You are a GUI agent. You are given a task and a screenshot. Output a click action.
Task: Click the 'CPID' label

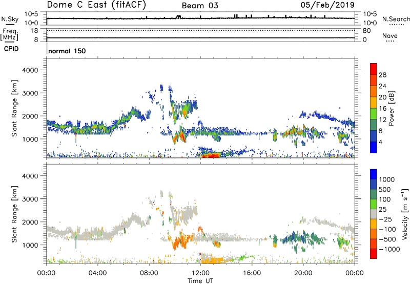11,49
